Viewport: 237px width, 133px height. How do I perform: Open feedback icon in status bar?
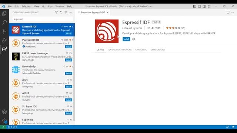227,127
